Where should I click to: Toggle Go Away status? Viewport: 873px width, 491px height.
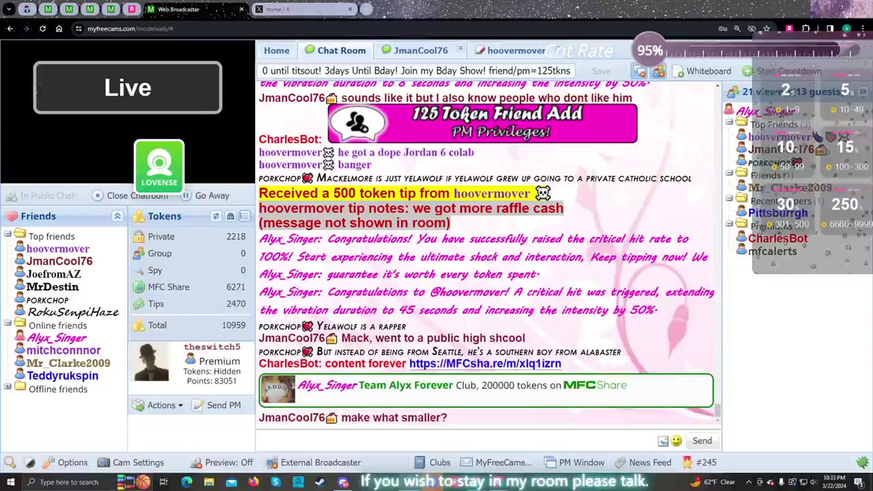point(206,195)
